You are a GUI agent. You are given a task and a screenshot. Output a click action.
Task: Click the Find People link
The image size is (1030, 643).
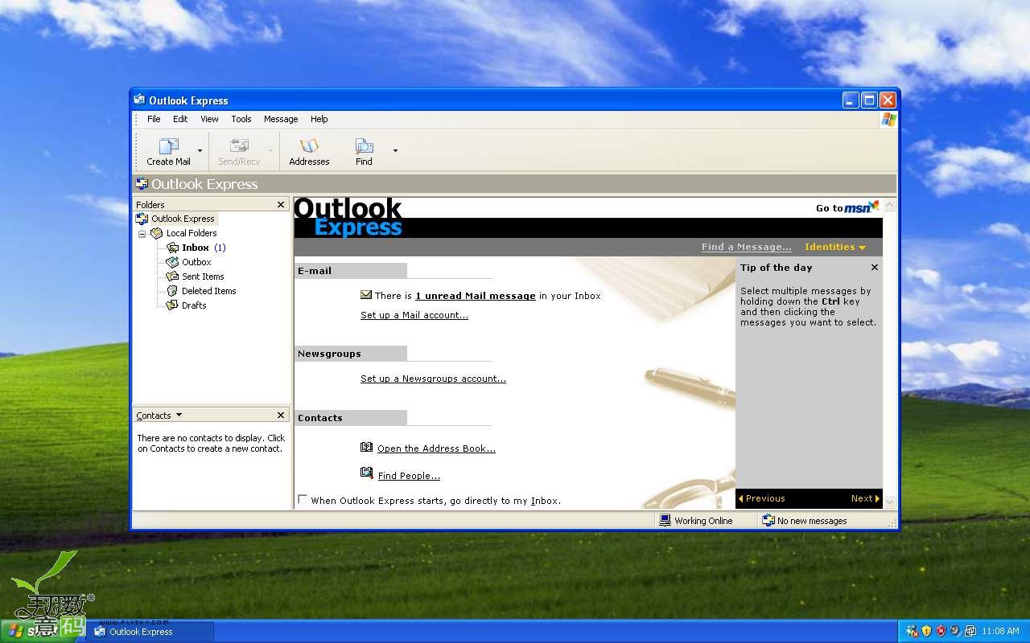click(x=409, y=476)
